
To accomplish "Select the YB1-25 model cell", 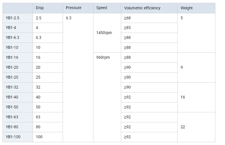I will coord(12,77).
